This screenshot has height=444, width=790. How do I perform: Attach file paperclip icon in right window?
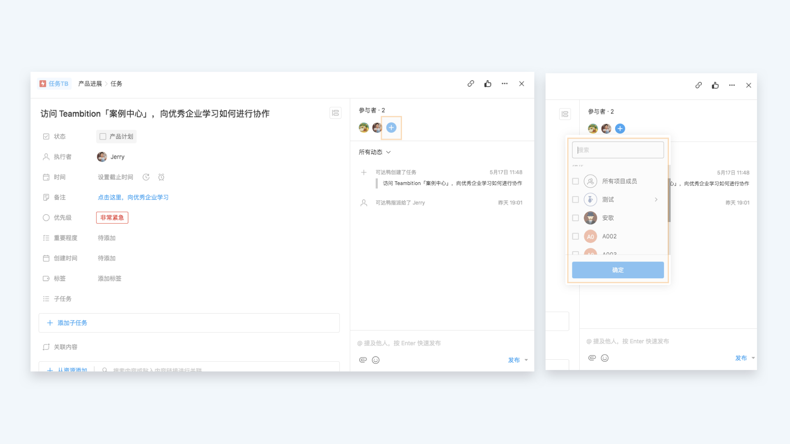coord(592,358)
